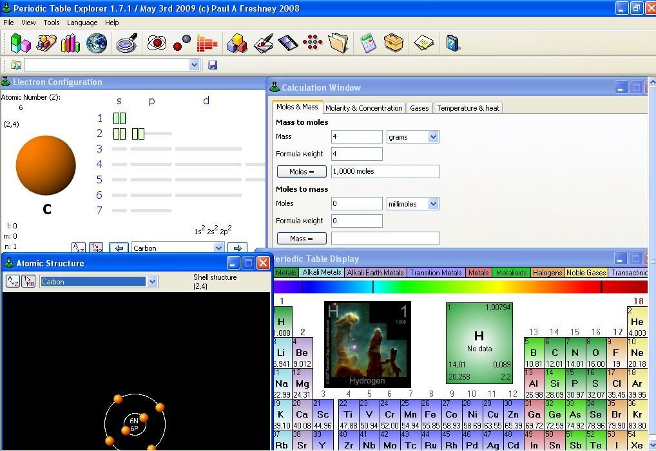Click the floppy disk save icon
The width and height of the screenshot is (656, 451).
pos(213,65)
